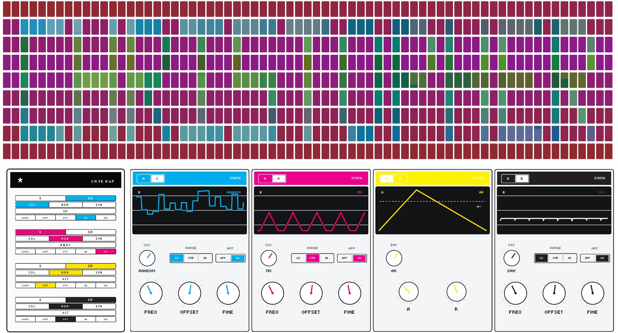Viewport: 618px width, 333px height.
Task: Turn black synth HPF off
Action: tap(588, 258)
